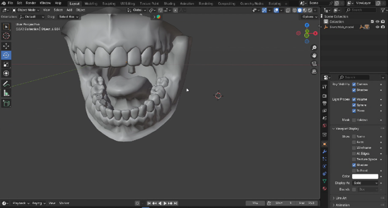Open the Global transform orientation dropdown
The width and height of the screenshot is (388, 208).
coord(137,10)
